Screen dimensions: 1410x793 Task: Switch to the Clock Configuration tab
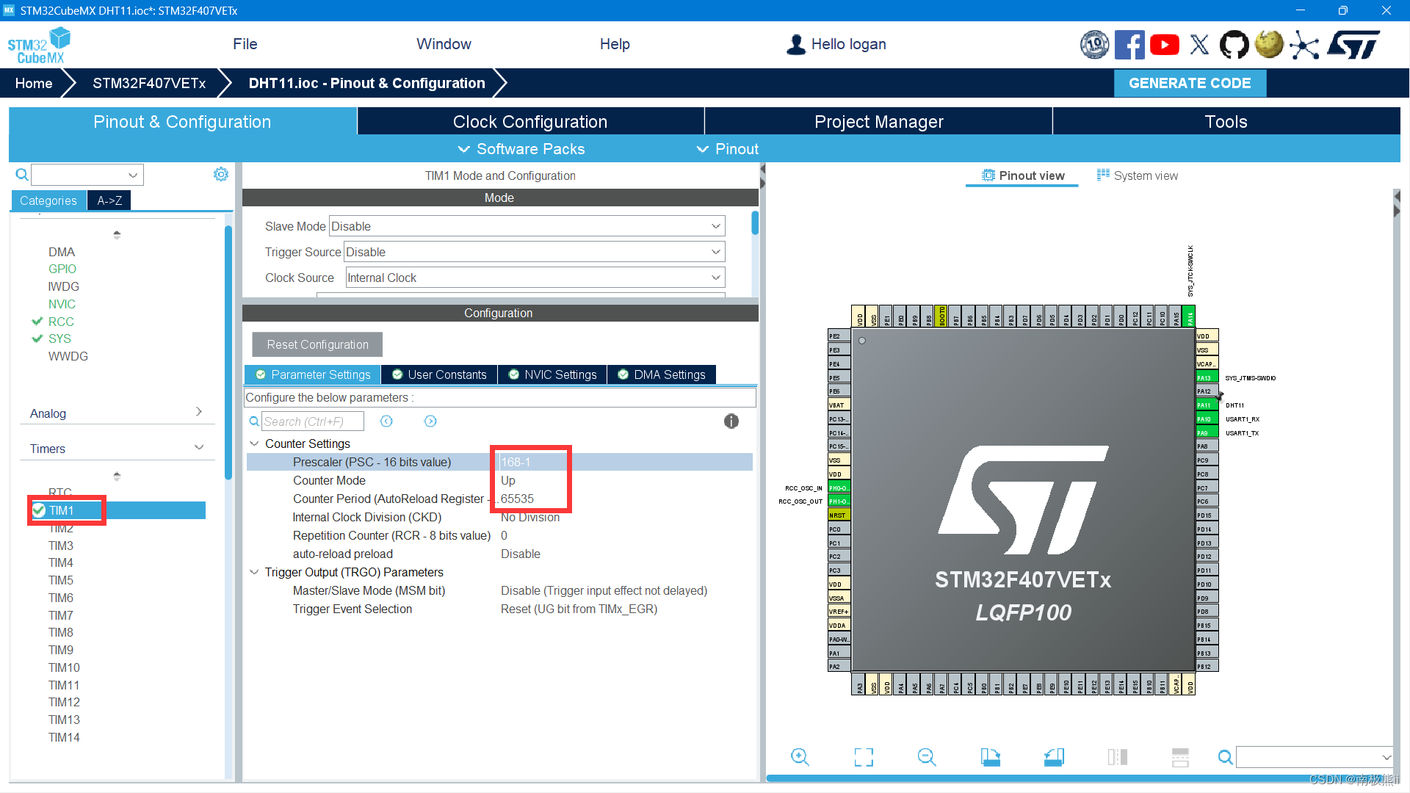529,122
